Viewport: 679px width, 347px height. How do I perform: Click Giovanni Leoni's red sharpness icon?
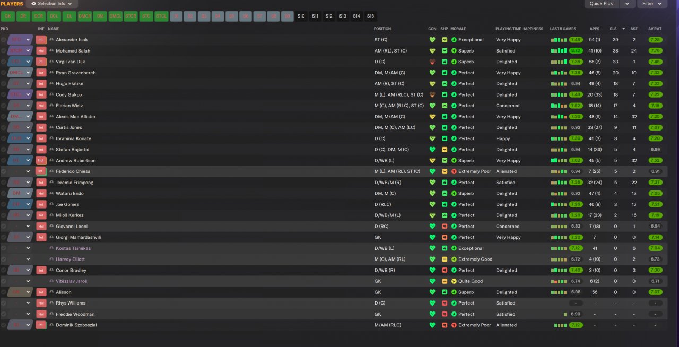(x=445, y=226)
